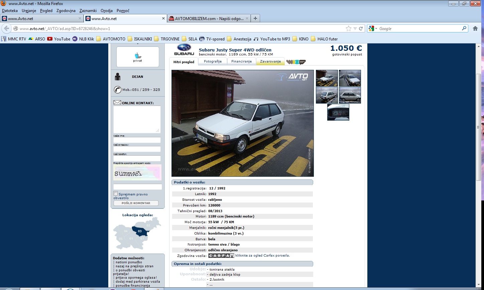Click ponudbe financiranja link
Image resolution: width=484 pixels, height=290 pixels.
[133, 285]
